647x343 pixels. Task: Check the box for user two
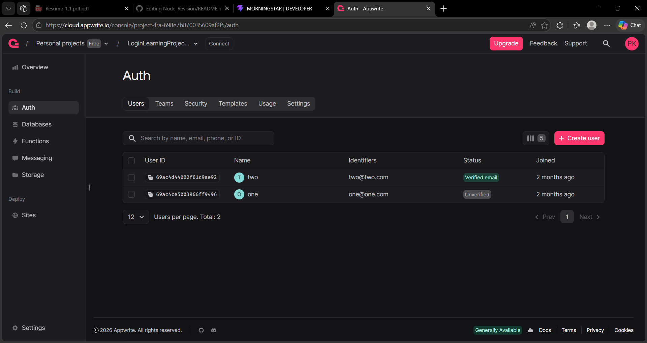(x=131, y=178)
